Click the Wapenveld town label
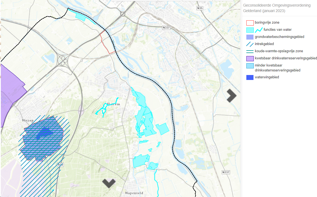The height and width of the screenshot is (197, 317). 134,193
